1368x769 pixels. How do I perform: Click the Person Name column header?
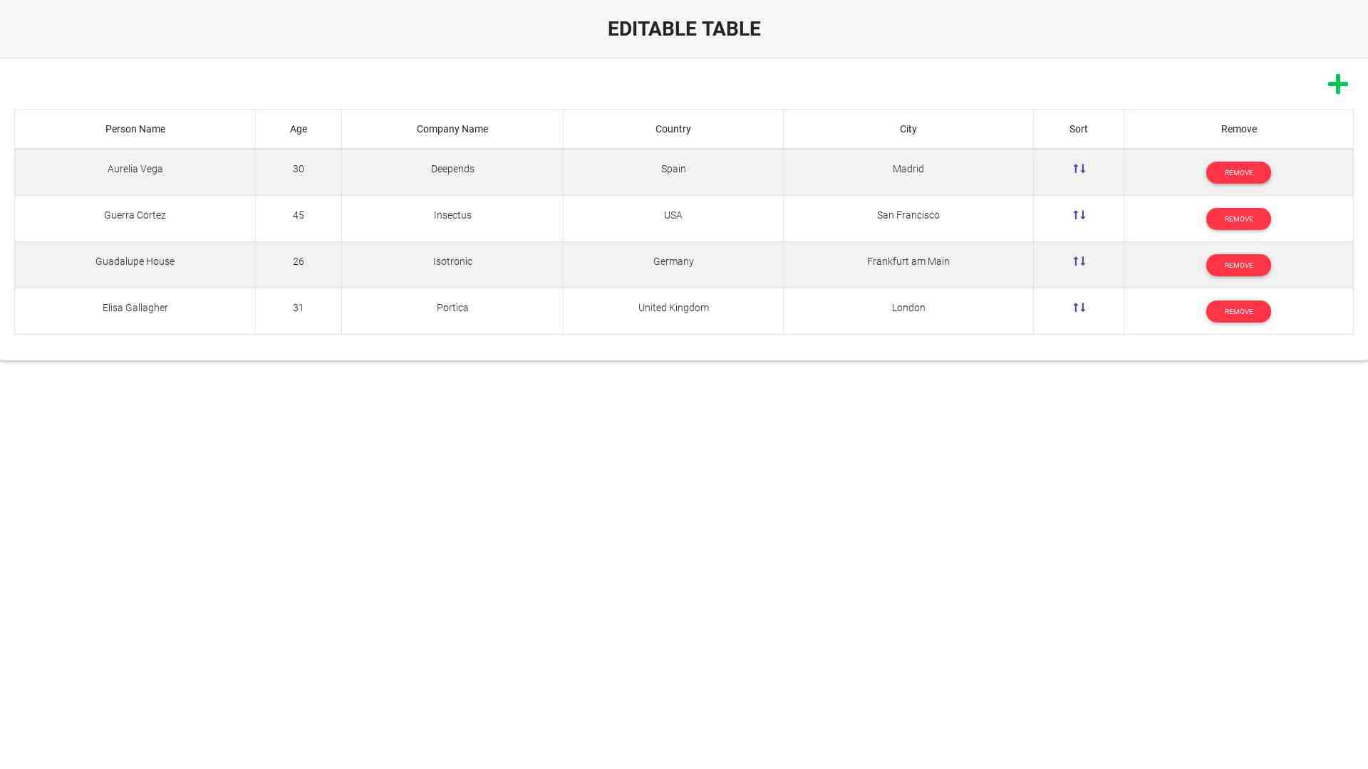(135, 129)
